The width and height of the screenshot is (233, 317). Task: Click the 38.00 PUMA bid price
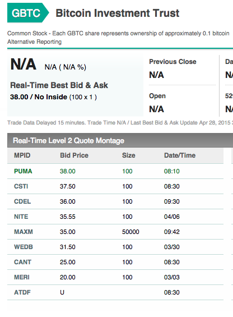click(67, 171)
